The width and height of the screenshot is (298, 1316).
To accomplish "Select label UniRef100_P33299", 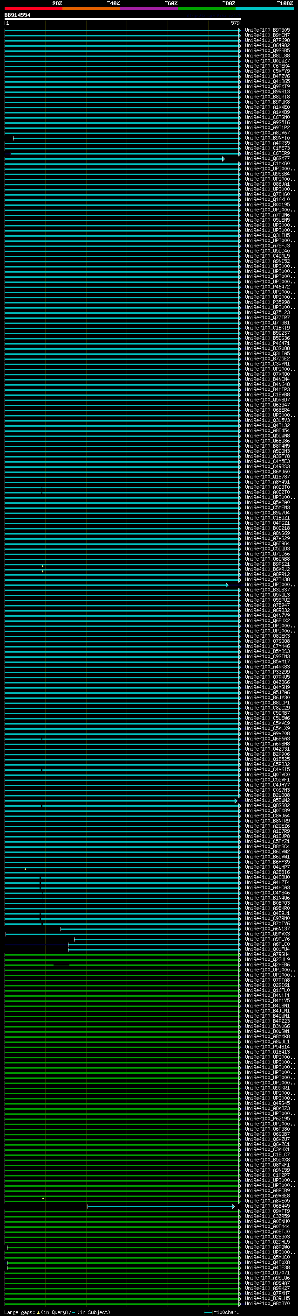I will [x=267, y=672].
